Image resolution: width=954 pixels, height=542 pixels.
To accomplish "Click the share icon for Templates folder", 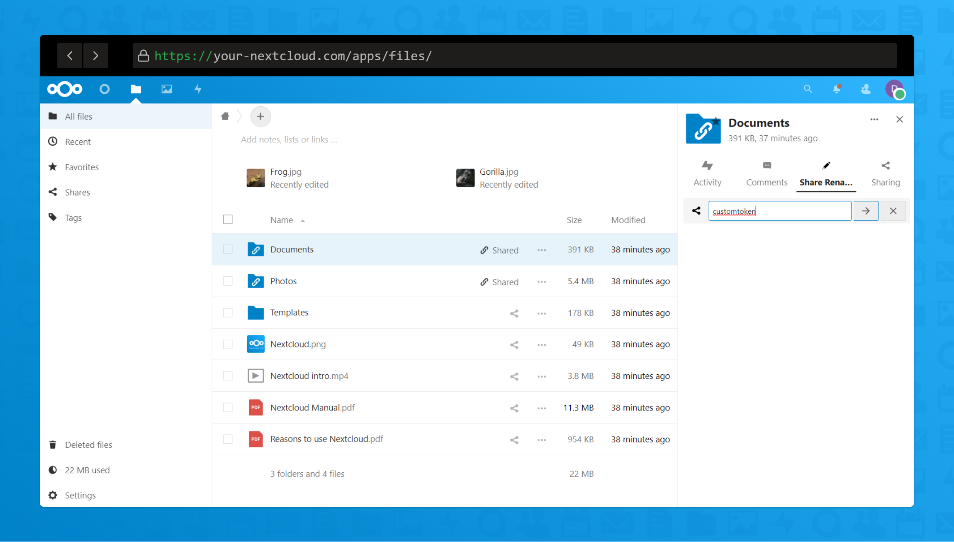I will point(514,313).
